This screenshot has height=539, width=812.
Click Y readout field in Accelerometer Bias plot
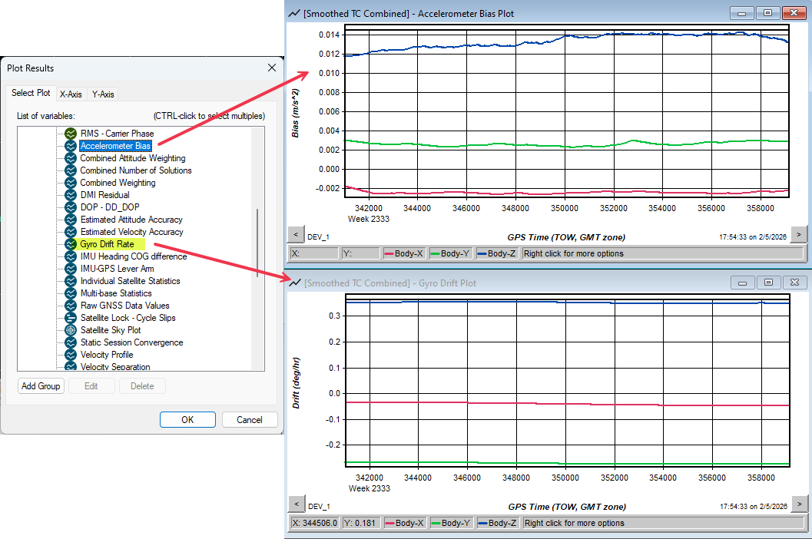(x=360, y=253)
